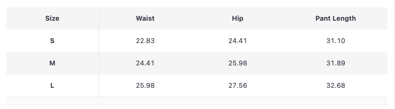Click hip value 25.98 in the M row
The image size is (395, 109).
(x=238, y=63)
